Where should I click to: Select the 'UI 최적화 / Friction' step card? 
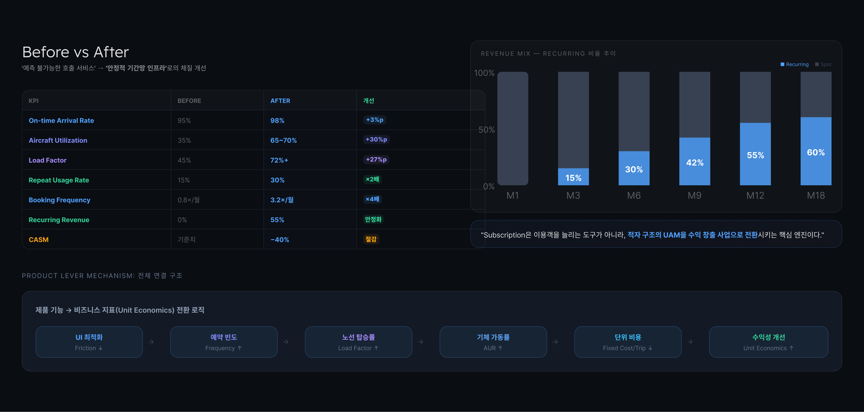[x=89, y=342]
